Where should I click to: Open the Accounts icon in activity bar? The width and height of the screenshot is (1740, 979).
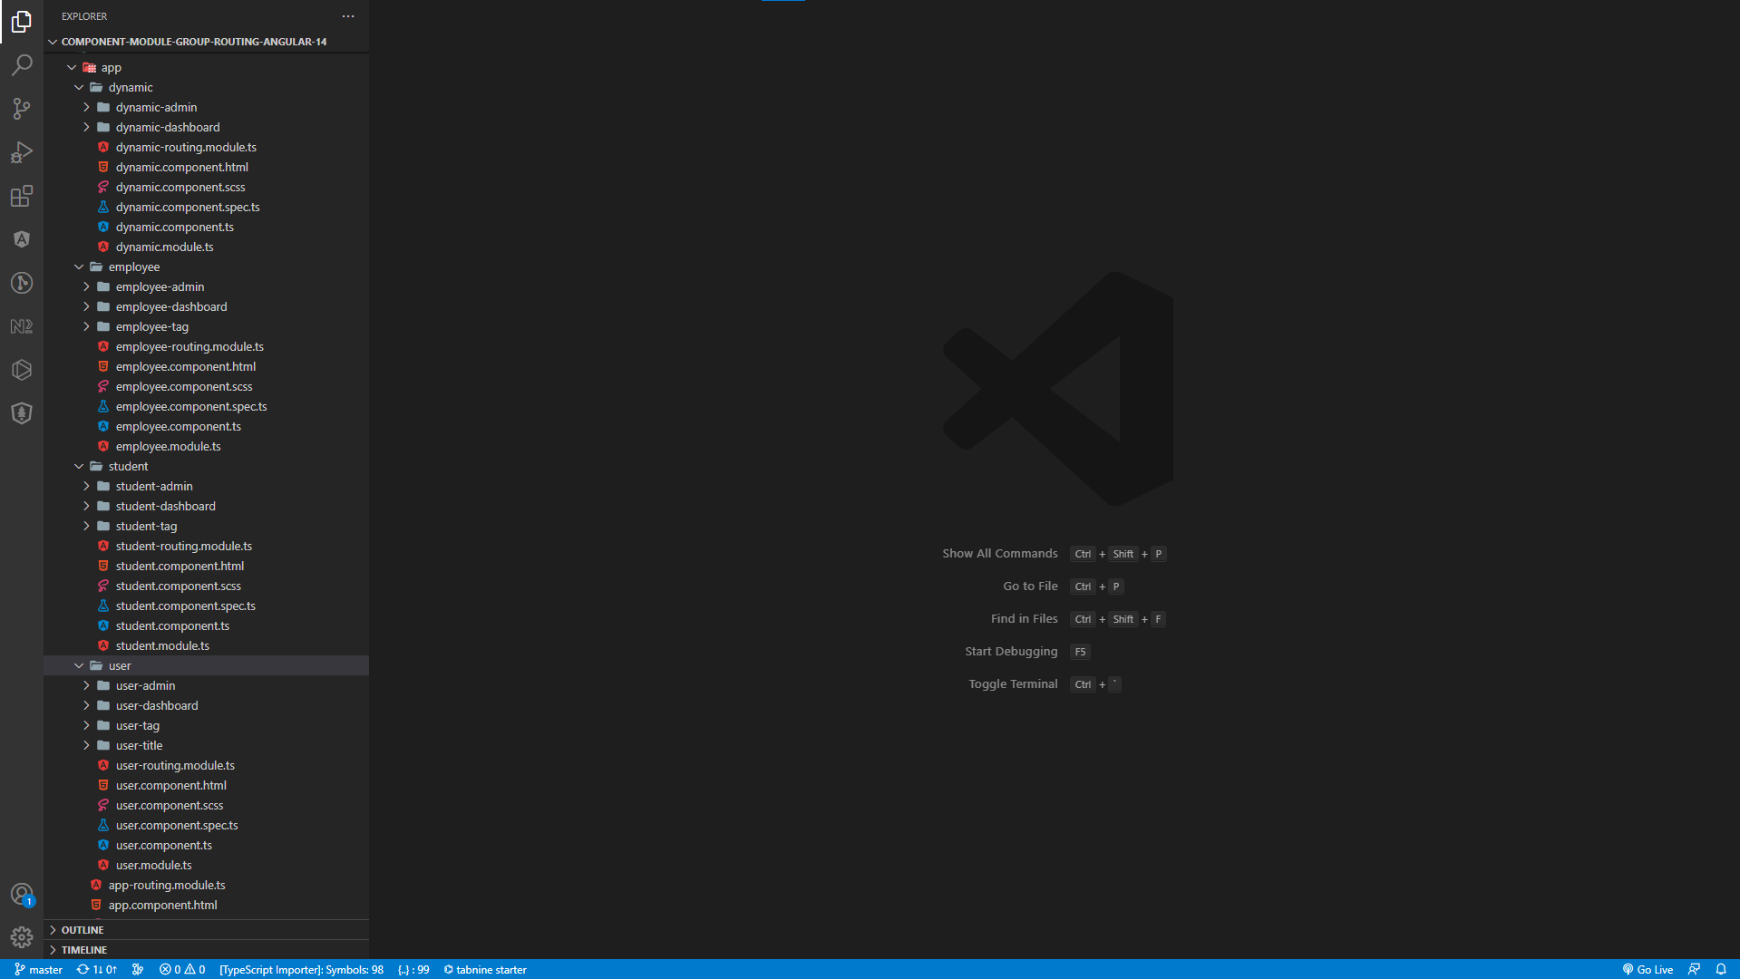pos(22,893)
